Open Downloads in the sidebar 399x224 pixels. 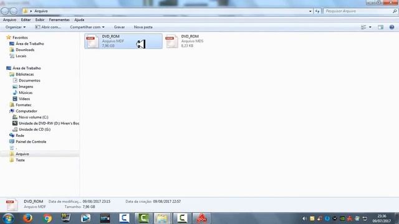click(22, 50)
